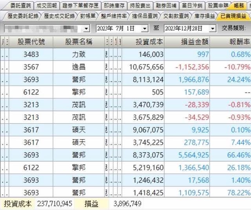Image resolution: width=251 pixels, height=210 pixels.
Task: Open the 庫存損益 sub-tab
Action: (x=204, y=16)
